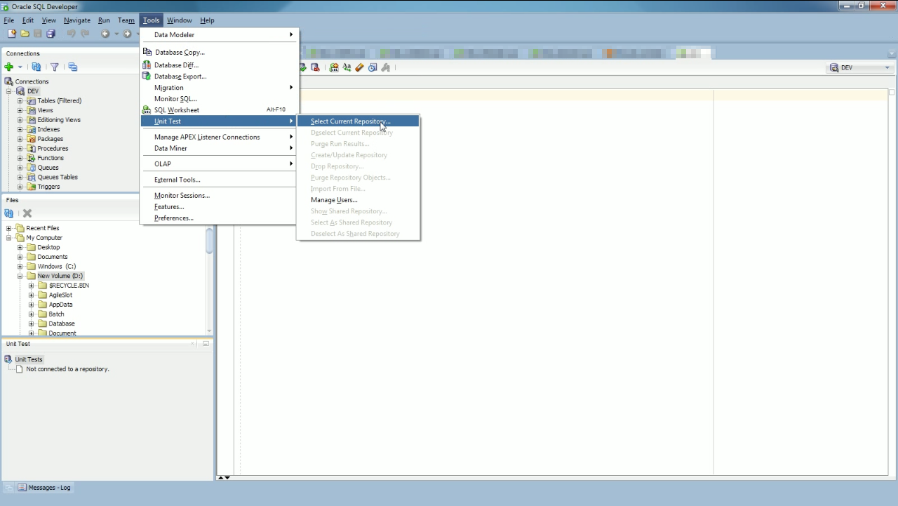
Task: Click the SQL Worksheet icon in Tools menu
Action: click(x=147, y=109)
